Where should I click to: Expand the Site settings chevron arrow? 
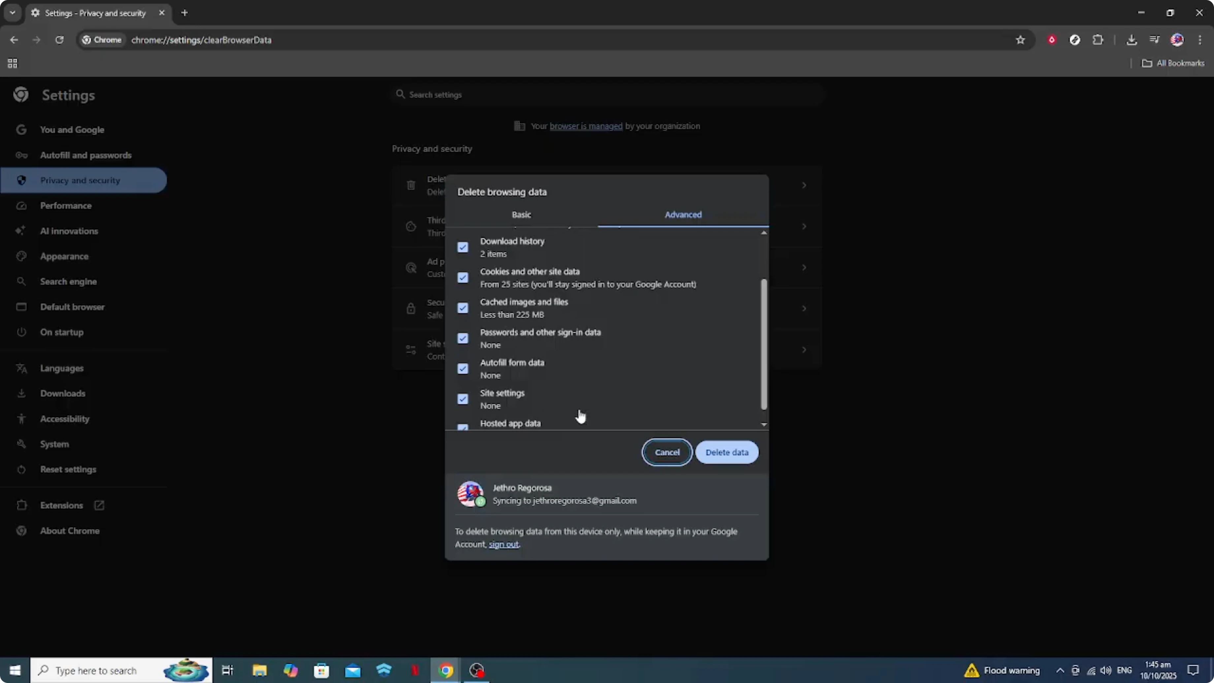(x=804, y=349)
